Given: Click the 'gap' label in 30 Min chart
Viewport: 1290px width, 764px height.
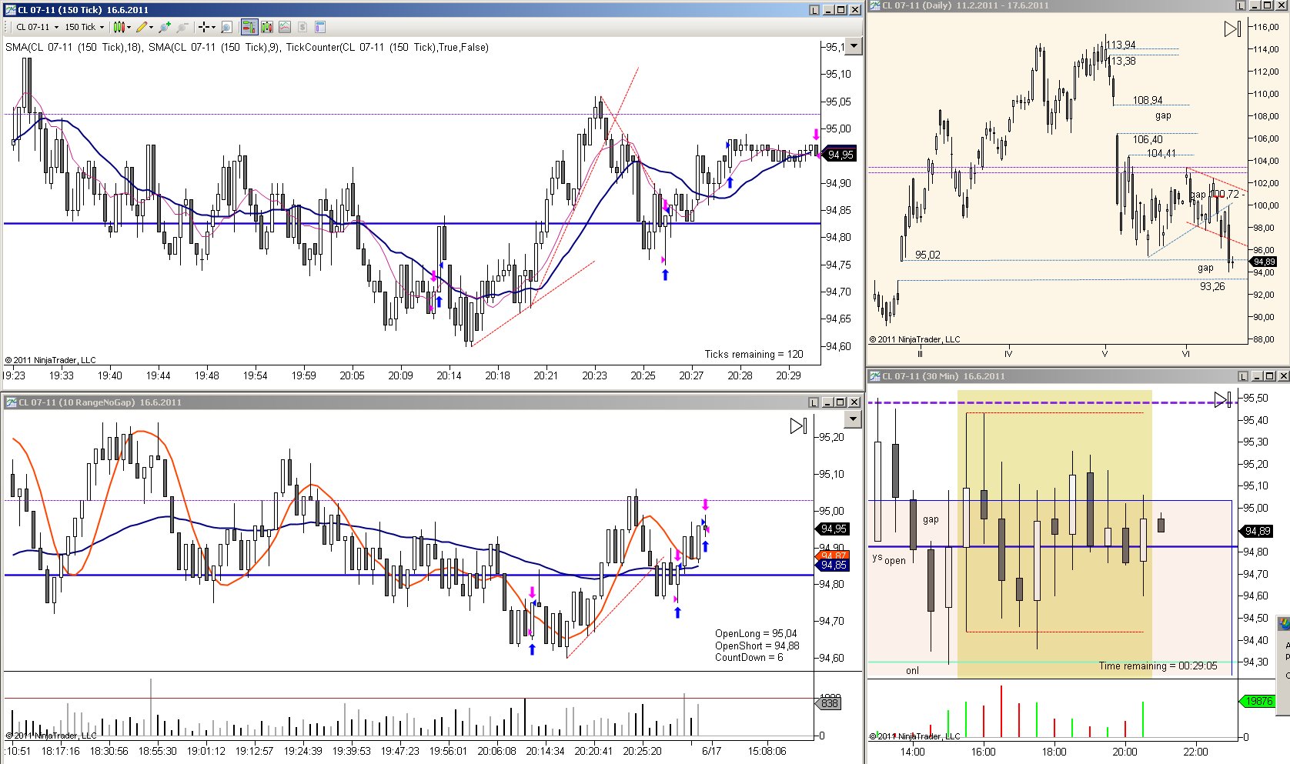Looking at the screenshot, I should tap(931, 519).
